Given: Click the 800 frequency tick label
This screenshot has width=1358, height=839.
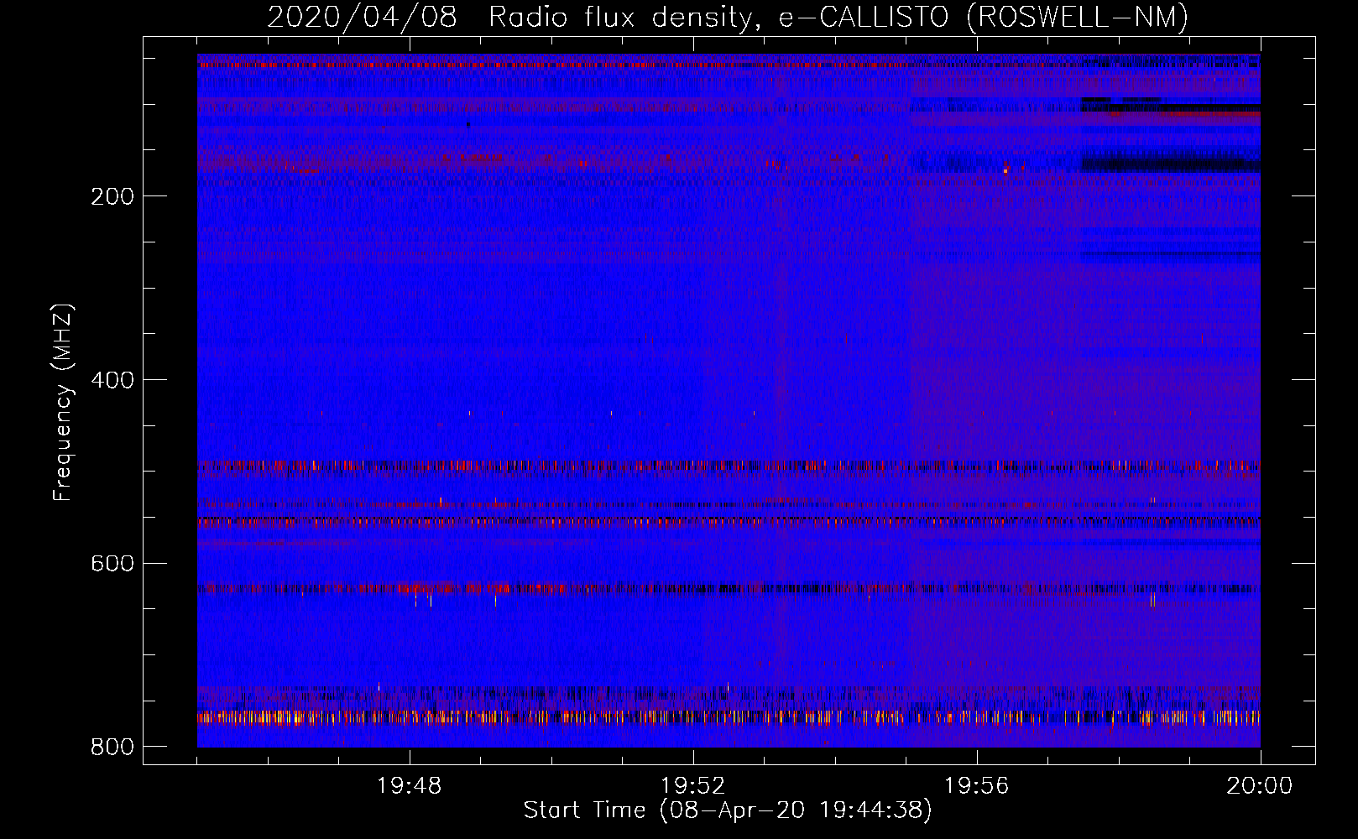Looking at the screenshot, I should [x=112, y=746].
